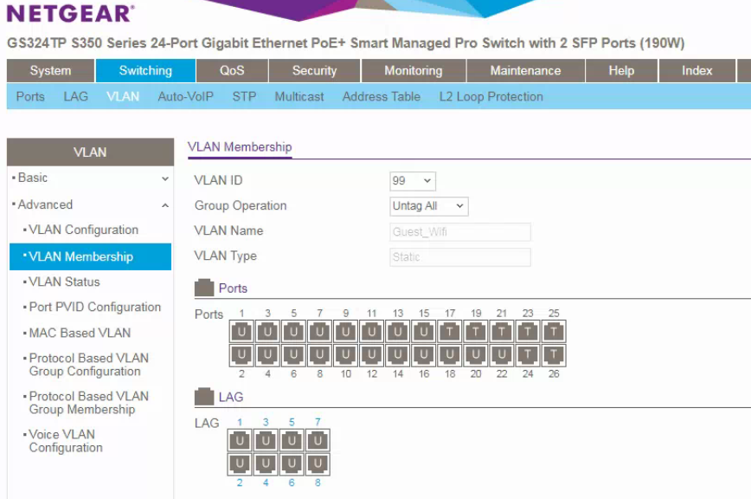Toggle membership of port 20
This screenshot has height=499, width=751.
476,354
